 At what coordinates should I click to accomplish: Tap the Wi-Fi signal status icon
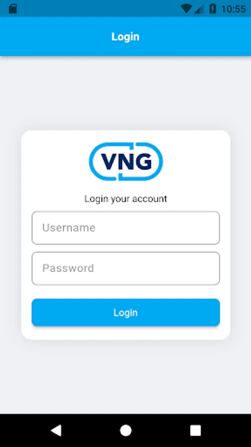tap(187, 9)
